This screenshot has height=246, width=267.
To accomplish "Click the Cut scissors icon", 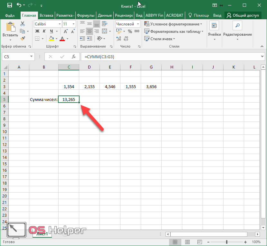I will [x=23, y=24].
